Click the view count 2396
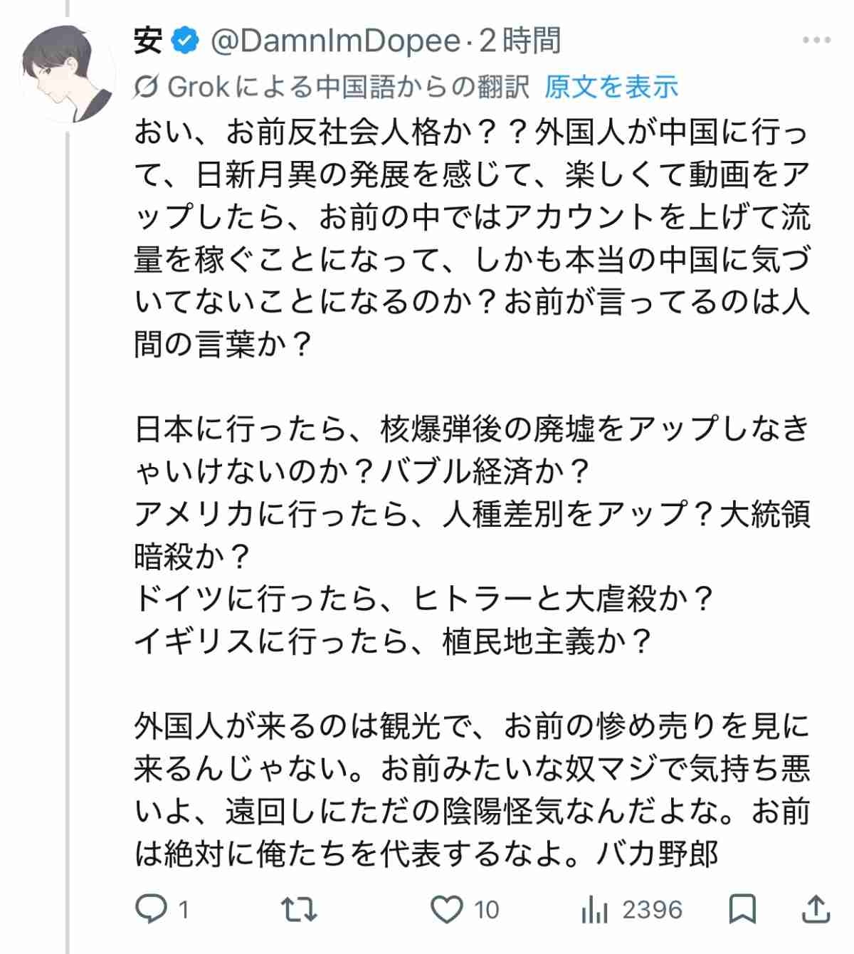854x954 pixels. 652,909
